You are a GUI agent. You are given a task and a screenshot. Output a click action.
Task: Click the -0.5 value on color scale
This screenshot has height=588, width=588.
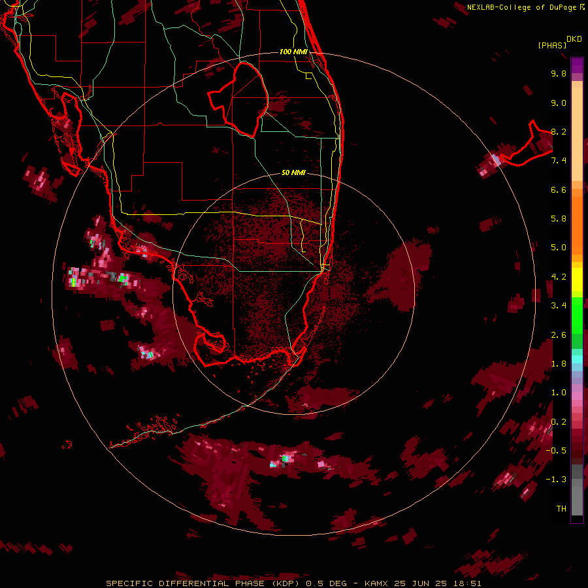click(x=556, y=450)
